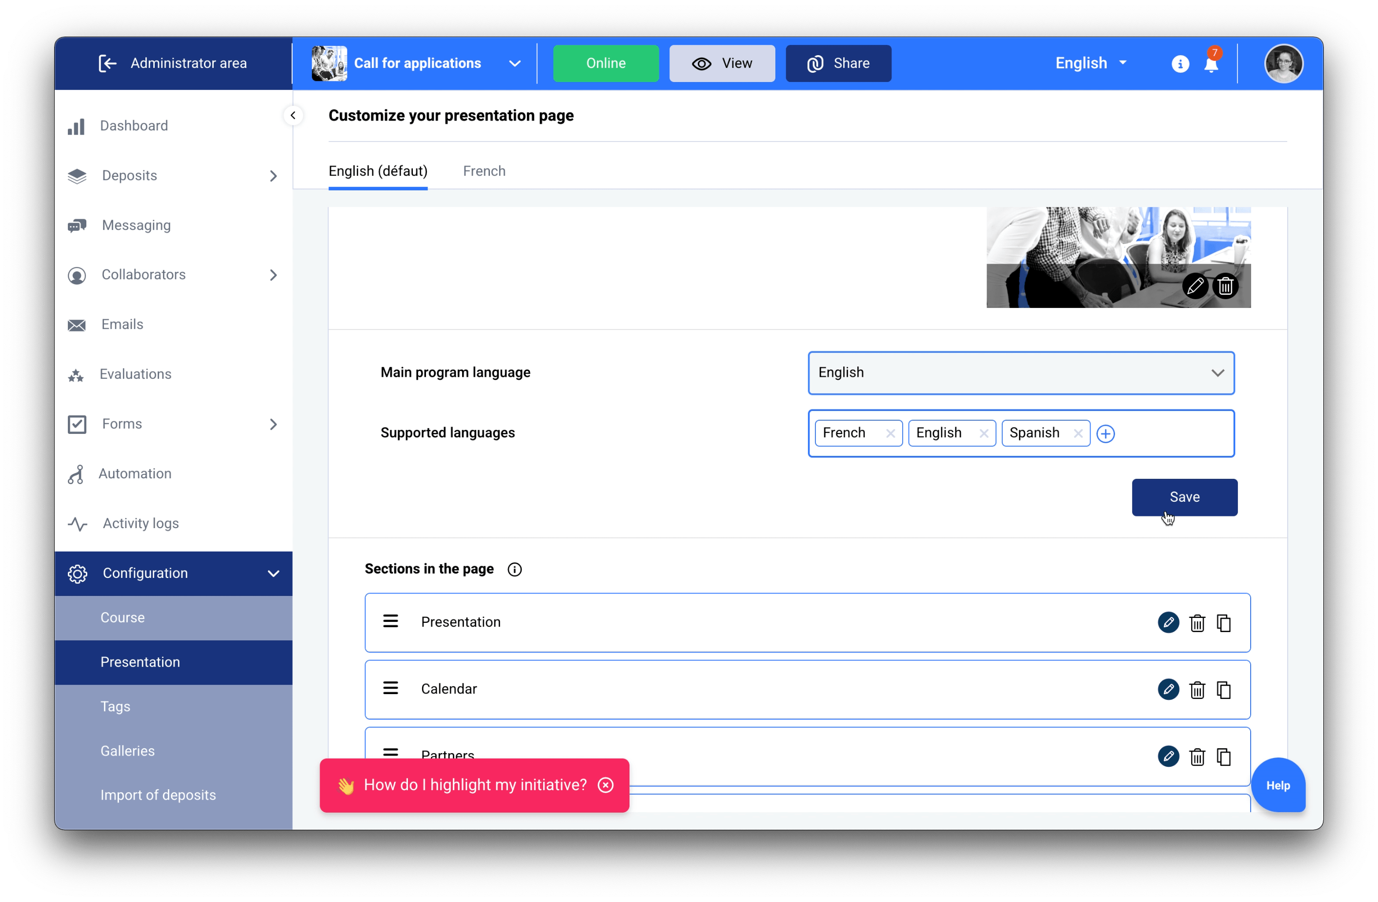1378x902 pixels.
Task: Remove Spanish from supported languages
Action: [1077, 433]
